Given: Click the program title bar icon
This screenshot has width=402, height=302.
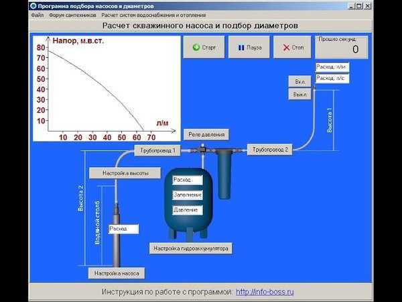Looking at the screenshot, I should click(x=33, y=5).
